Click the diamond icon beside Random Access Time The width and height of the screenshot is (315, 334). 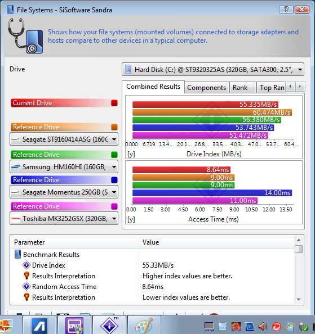26,286
